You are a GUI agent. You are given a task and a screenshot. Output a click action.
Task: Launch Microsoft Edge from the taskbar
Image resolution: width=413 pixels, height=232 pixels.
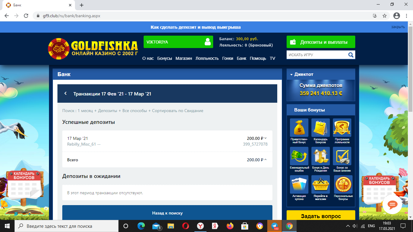141,226
